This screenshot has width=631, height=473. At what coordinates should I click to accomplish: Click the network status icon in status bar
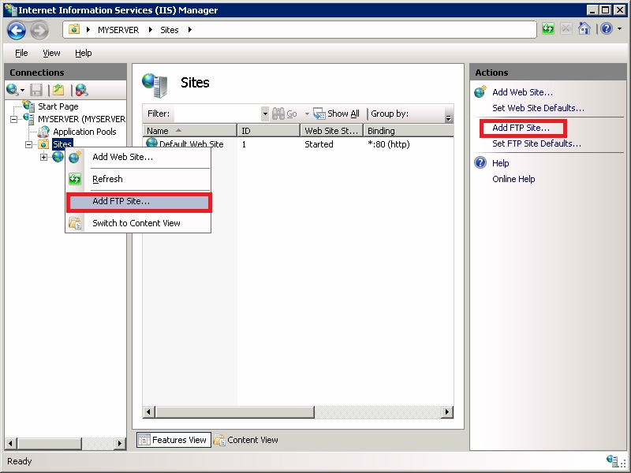(x=613, y=460)
